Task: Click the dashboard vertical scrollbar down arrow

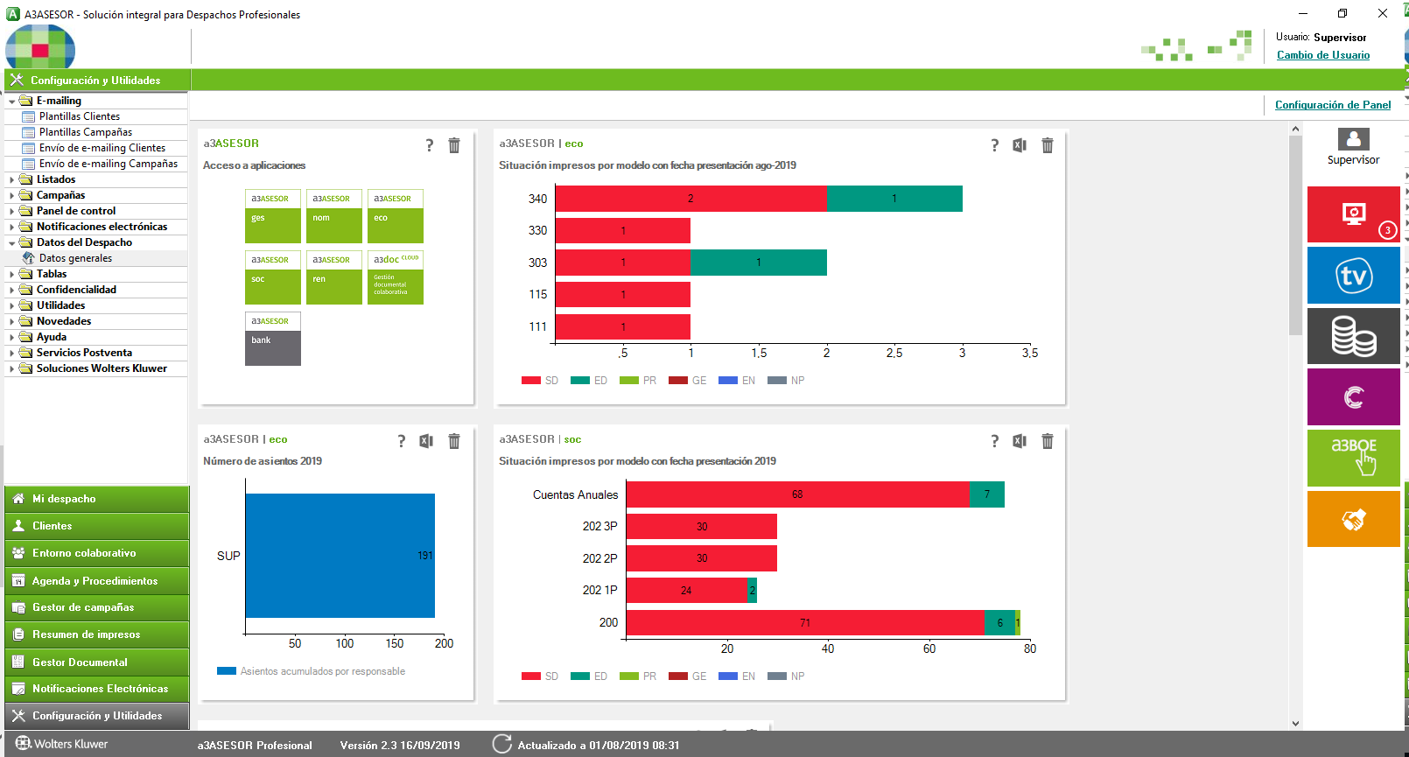Action: 1295,724
